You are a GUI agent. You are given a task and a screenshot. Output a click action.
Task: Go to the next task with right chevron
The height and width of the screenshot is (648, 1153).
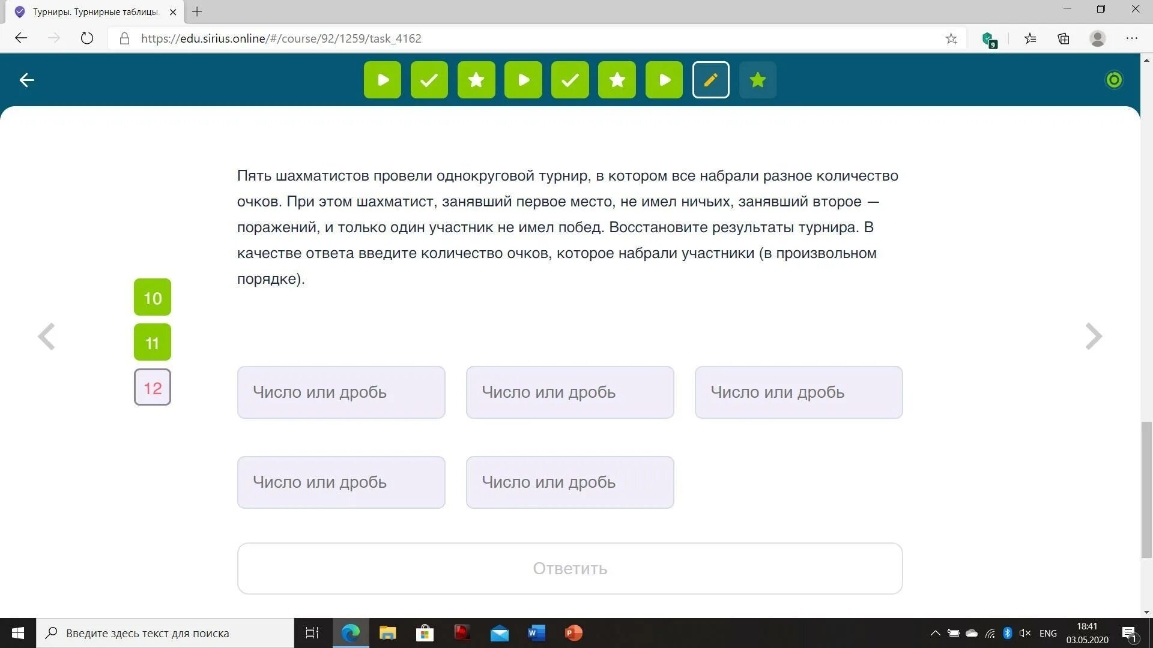coord(1094,336)
